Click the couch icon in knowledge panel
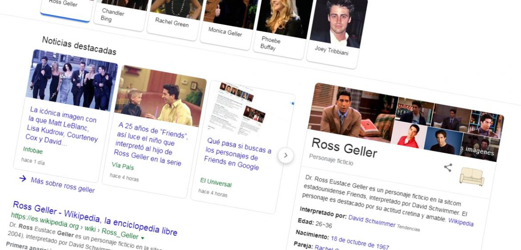Viewport: 521px width, 250px height. coord(472,177)
